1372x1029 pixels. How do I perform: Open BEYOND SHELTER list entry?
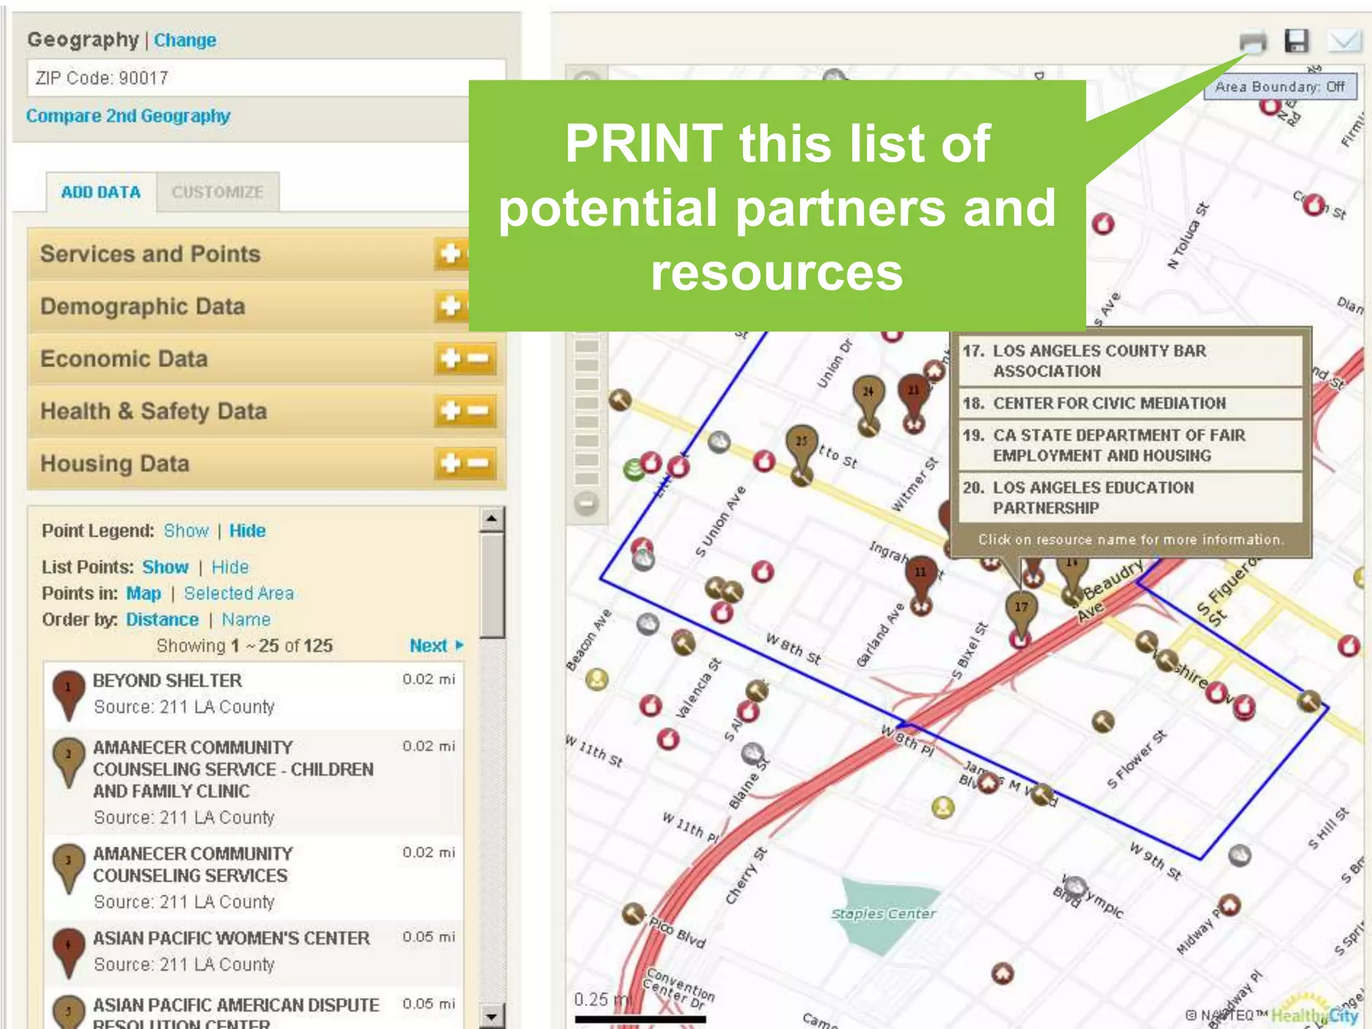tap(254, 694)
